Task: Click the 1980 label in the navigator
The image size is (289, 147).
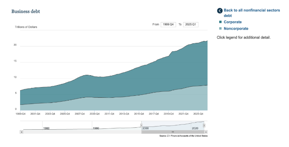Action: (x=96, y=128)
